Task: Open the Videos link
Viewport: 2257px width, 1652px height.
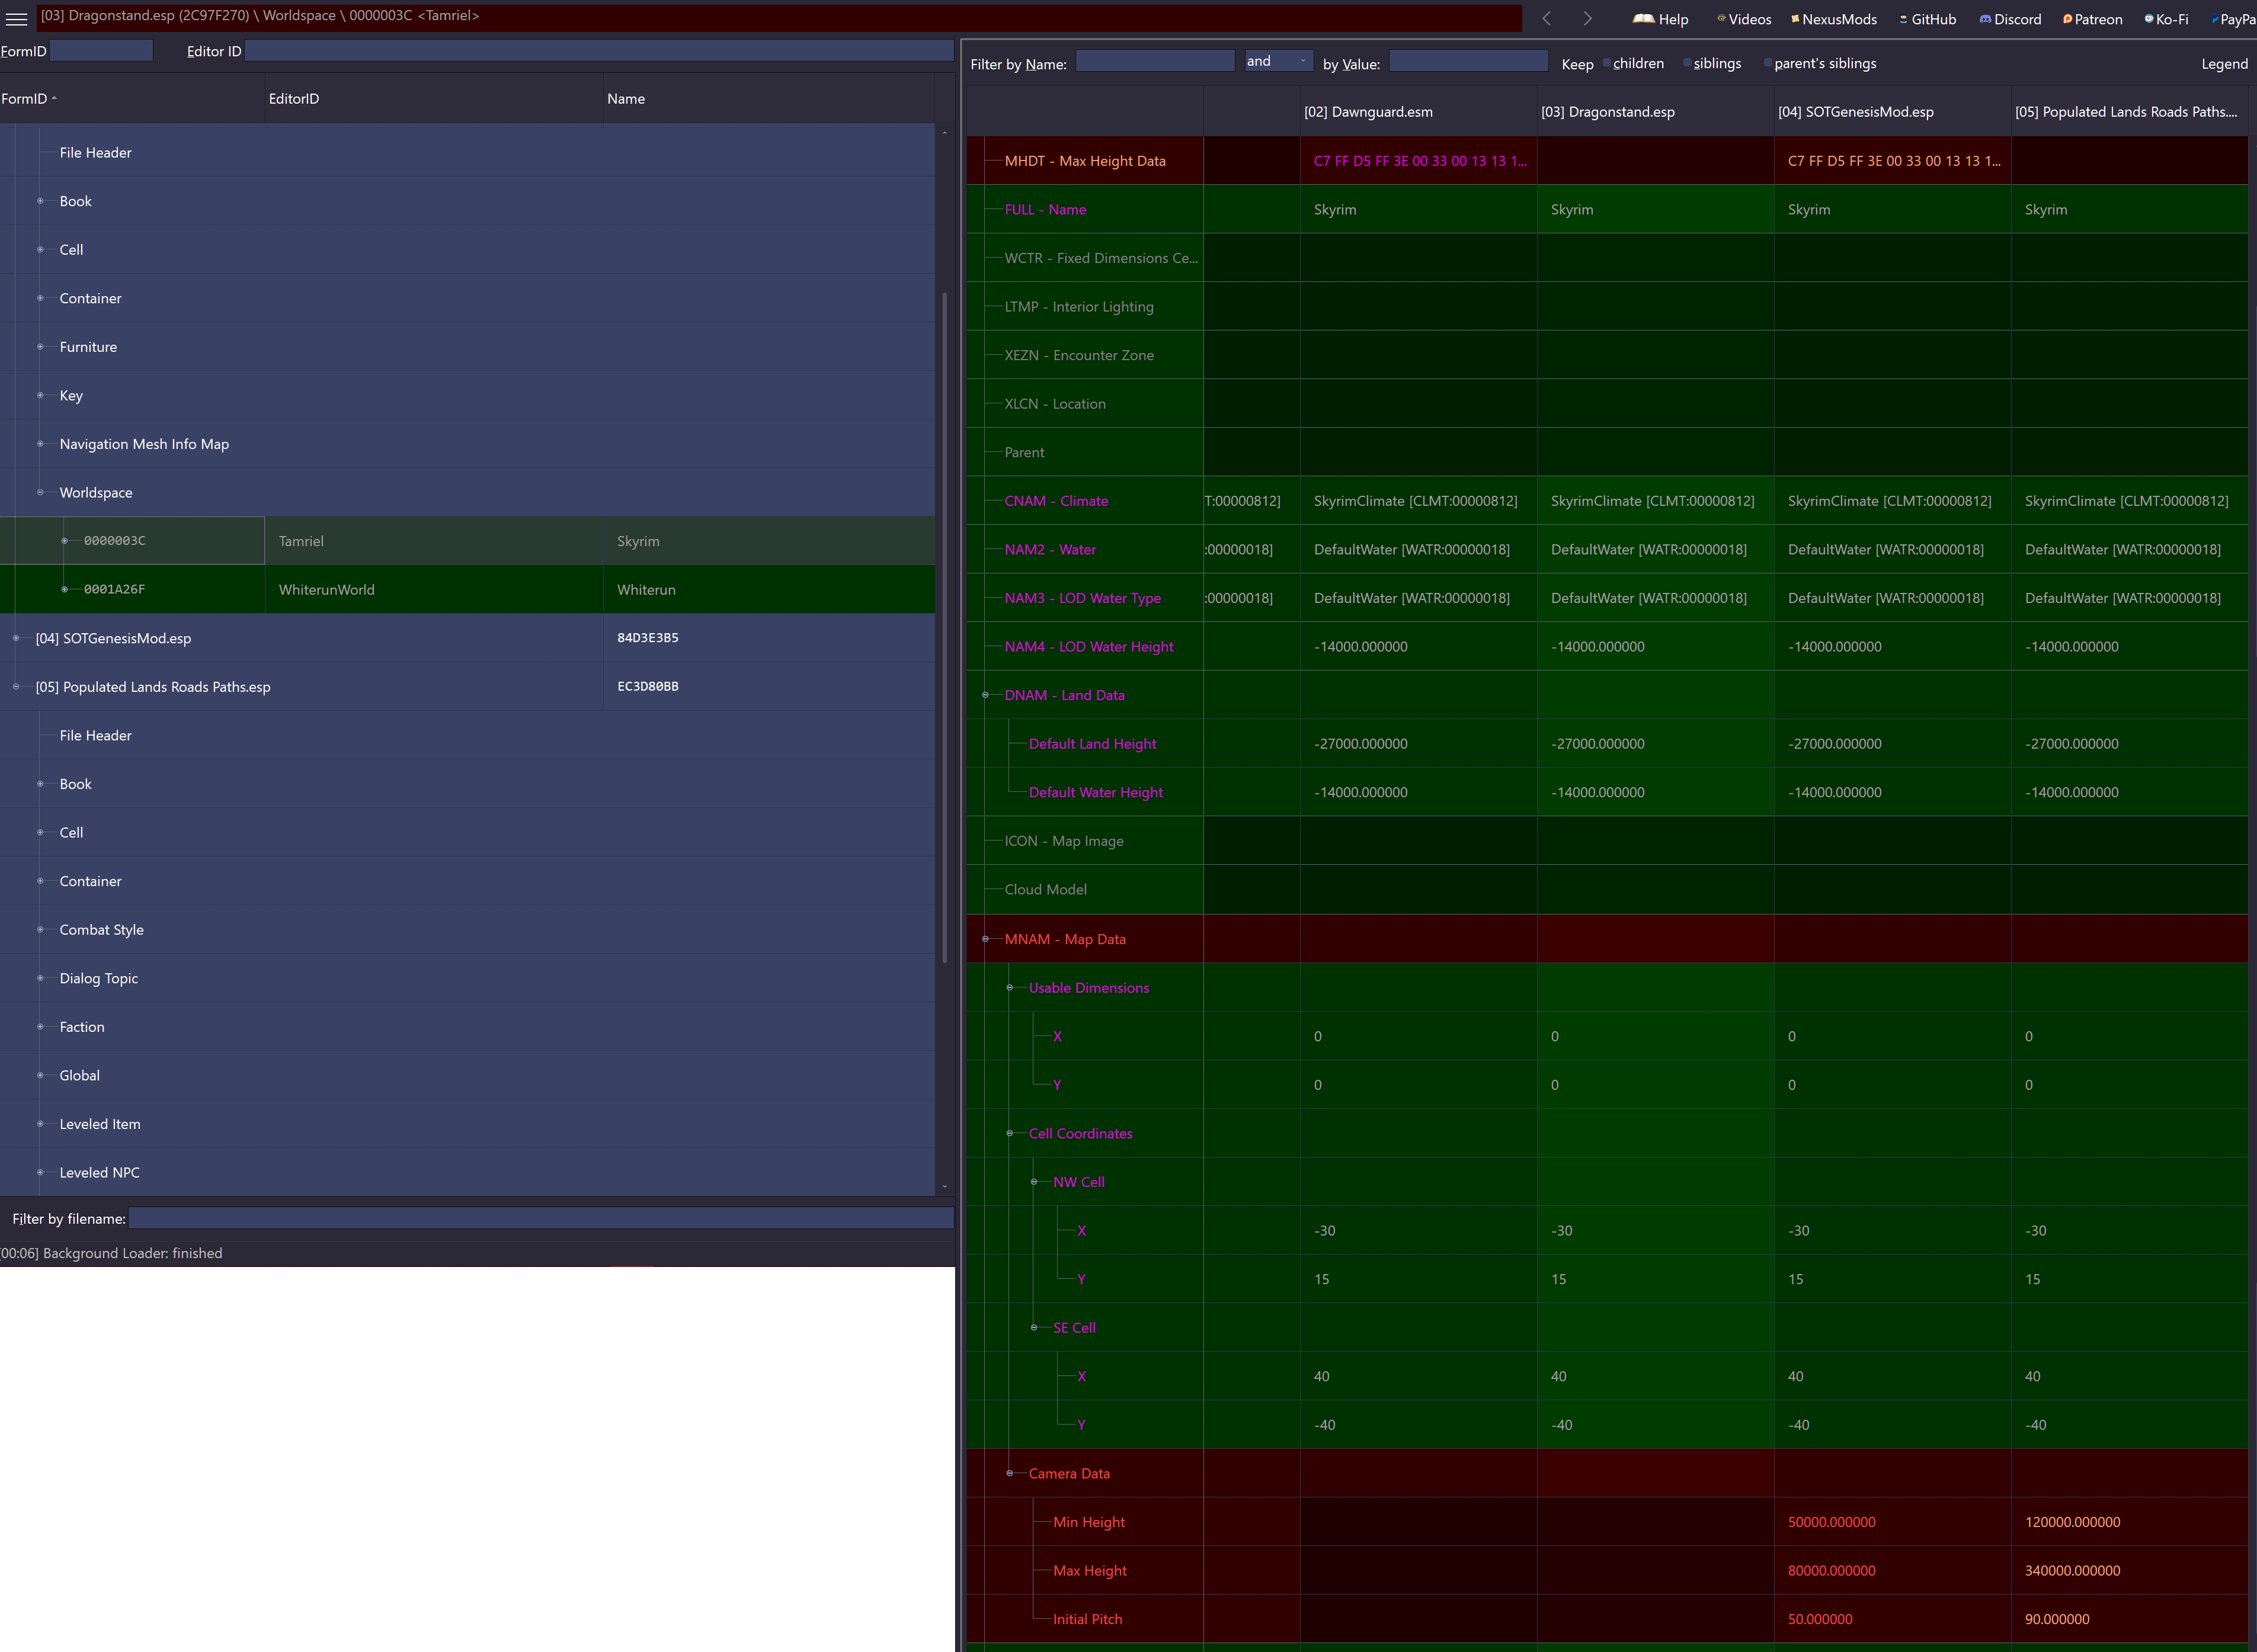Action: (1744, 19)
